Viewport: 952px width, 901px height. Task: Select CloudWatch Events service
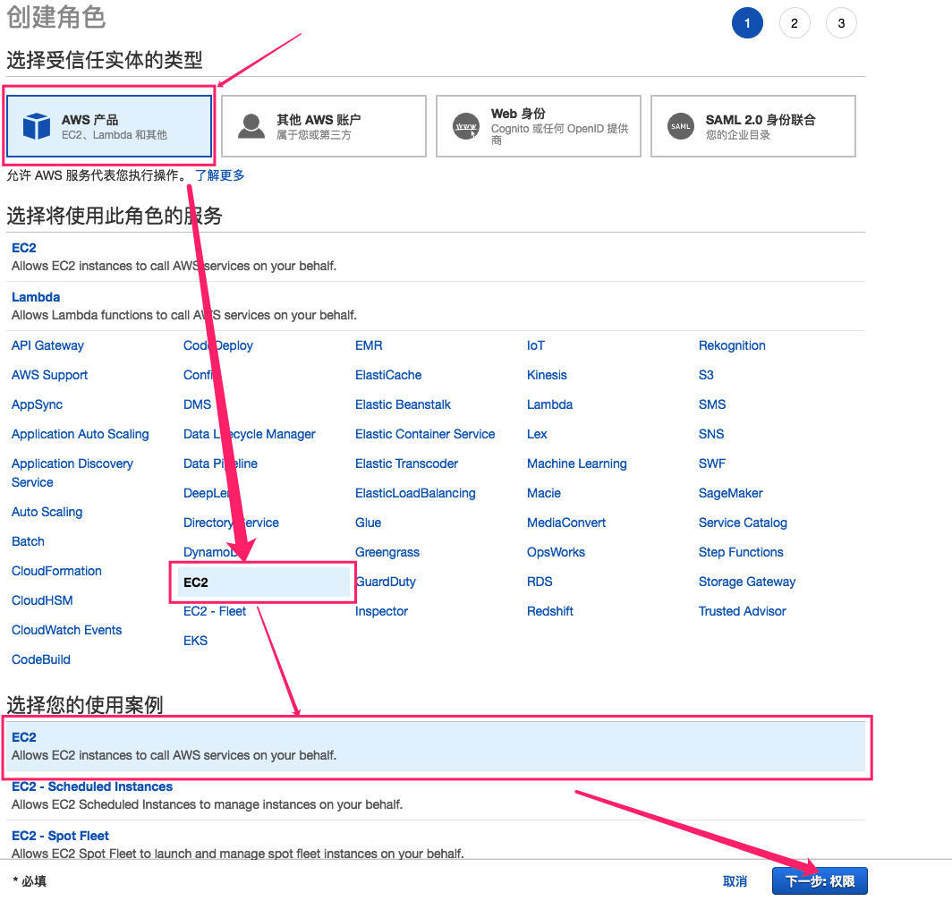pyautogui.click(x=66, y=630)
